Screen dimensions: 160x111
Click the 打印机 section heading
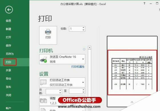[46, 51]
